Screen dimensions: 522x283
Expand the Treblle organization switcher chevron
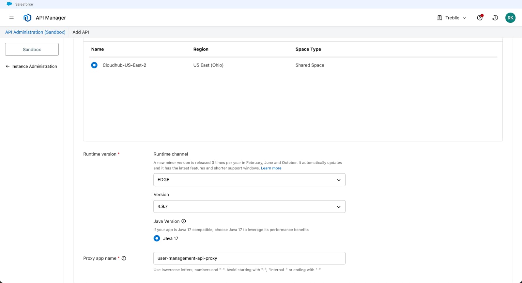point(465,18)
